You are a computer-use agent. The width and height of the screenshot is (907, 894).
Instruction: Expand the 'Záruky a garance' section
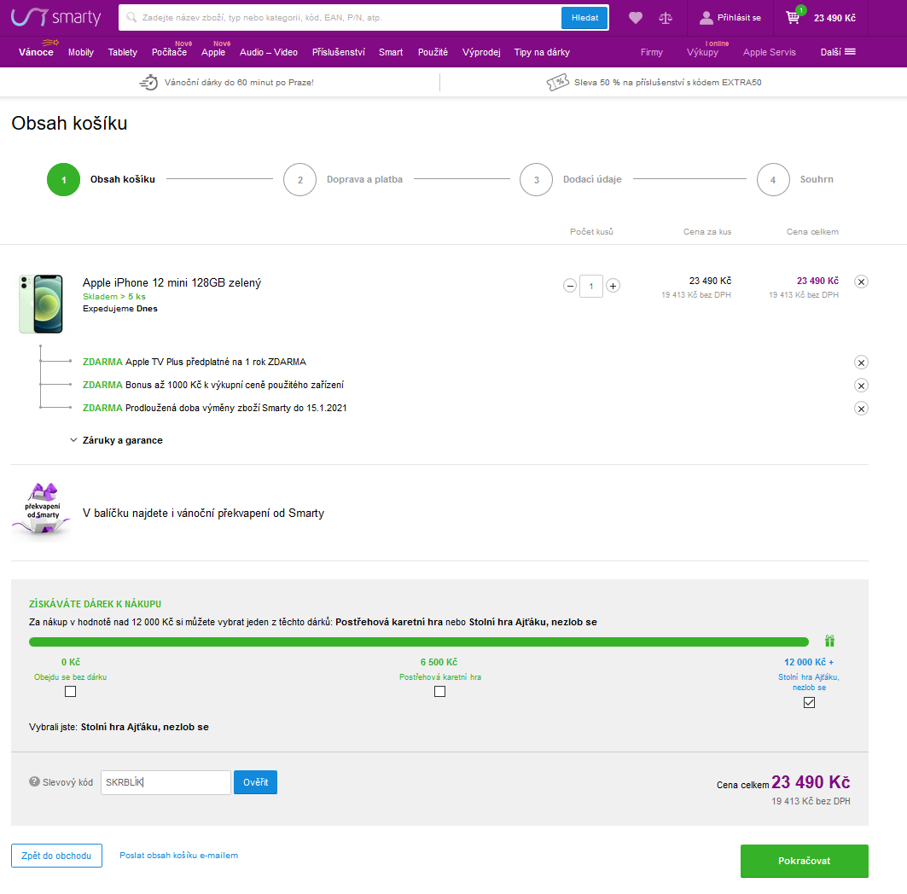pos(116,440)
